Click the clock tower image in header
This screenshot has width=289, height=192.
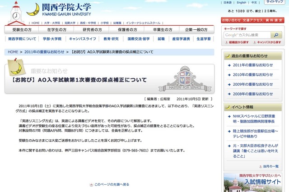pyautogui.click(x=16, y=13)
